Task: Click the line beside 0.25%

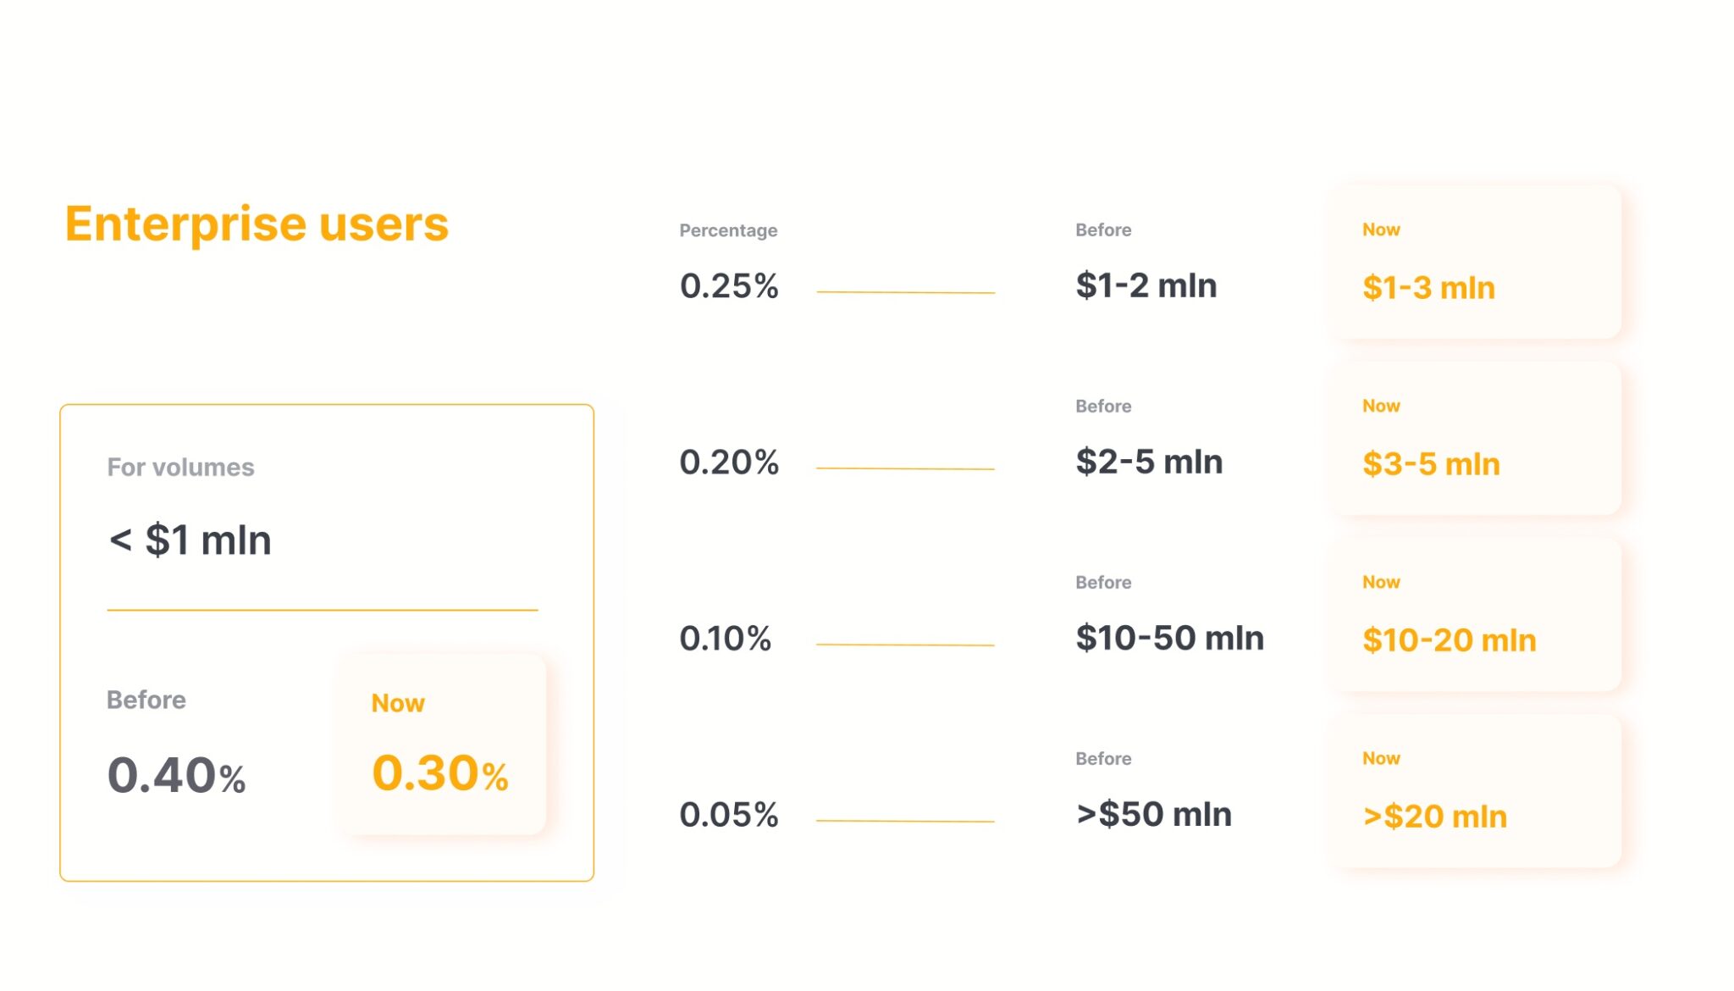Action: [905, 292]
